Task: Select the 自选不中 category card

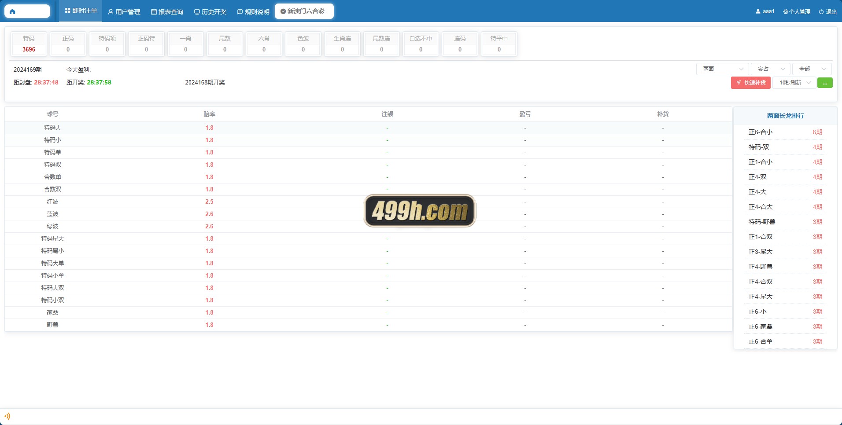Action: coord(421,44)
